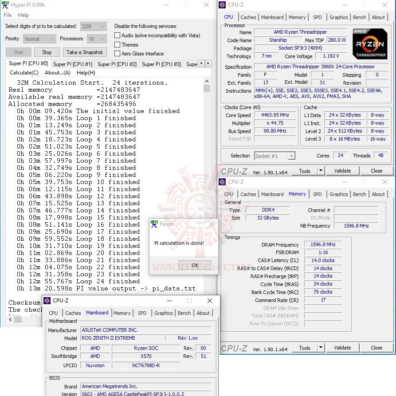This screenshot has width=396, height=396.
Task: Toggle the Aero Glass Interface checkbox
Action: (117, 54)
